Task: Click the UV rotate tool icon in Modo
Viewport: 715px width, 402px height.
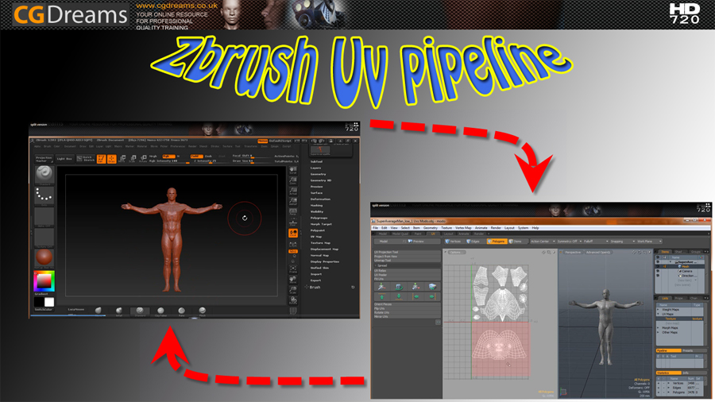Action: coord(399,286)
